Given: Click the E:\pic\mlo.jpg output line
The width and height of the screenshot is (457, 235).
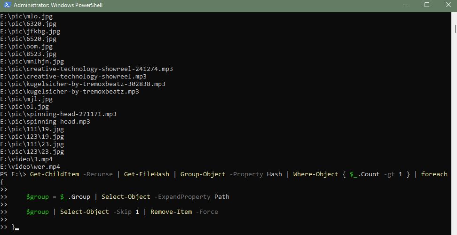Looking at the screenshot, I should (x=26, y=16).
